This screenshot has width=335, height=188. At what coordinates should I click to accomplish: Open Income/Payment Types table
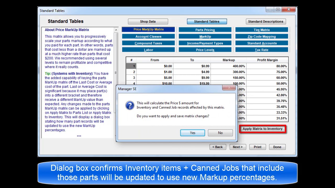click(x=205, y=43)
